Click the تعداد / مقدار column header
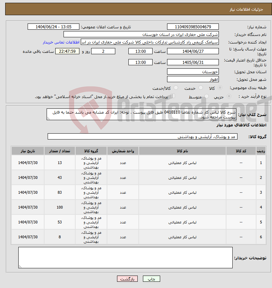272x288 pixels. pyautogui.click(x=60, y=151)
